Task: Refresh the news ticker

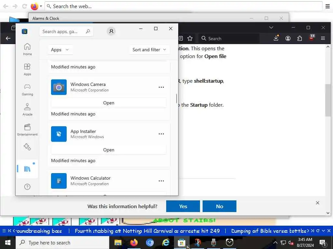Action: (318, 231)
